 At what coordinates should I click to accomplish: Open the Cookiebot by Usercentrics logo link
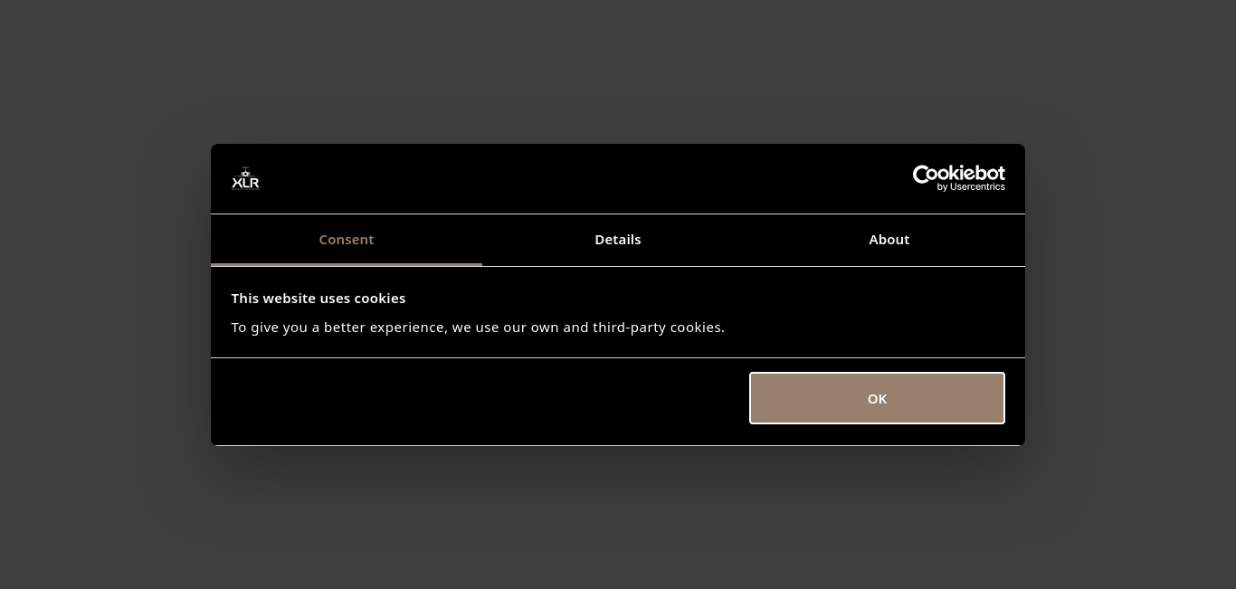coord(958,178)
